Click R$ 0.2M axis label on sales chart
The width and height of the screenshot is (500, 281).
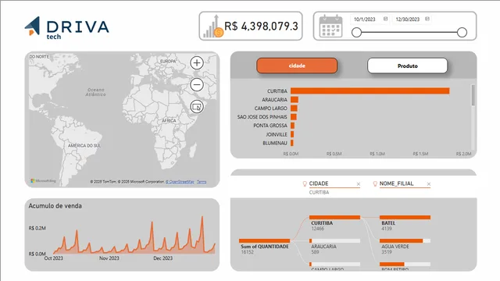pos(37,228)
